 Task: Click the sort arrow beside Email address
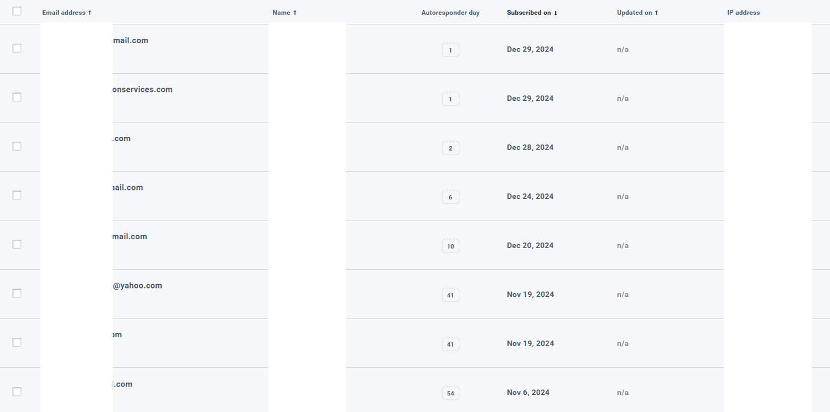pos(90,12)
